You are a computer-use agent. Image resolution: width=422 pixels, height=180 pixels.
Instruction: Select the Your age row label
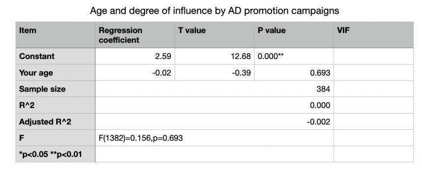(x=56, y=73)
